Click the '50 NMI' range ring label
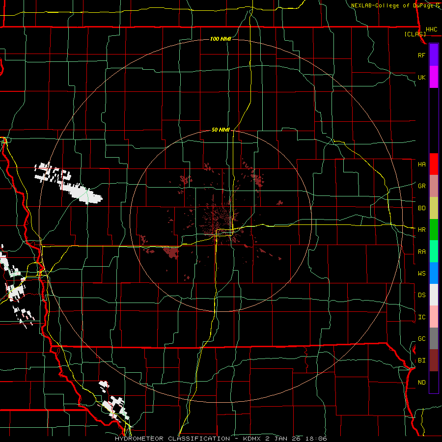Viewport: 442px width, 442px height. point(221,130)
